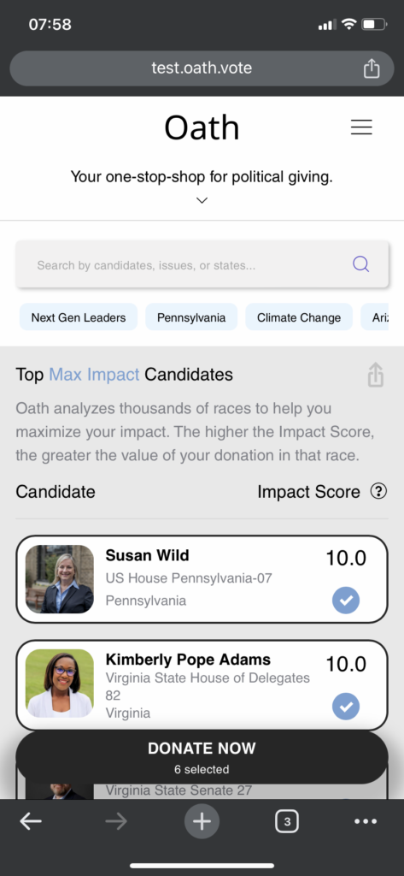Click the purple search magnifier icon

[361, 264]
